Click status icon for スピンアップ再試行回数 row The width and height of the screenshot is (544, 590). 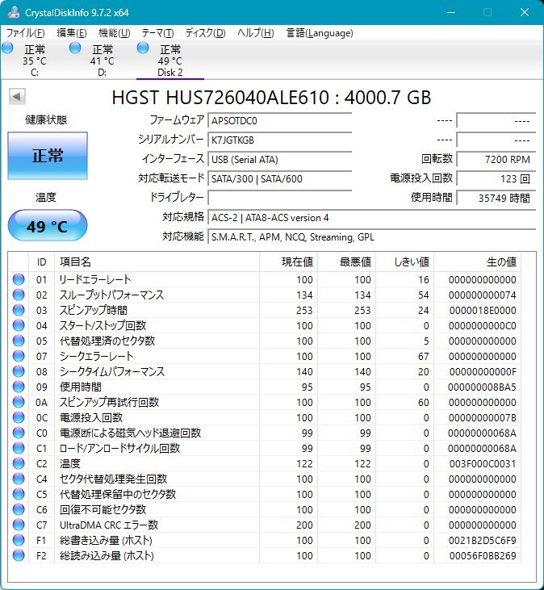[x=19, y=402]
